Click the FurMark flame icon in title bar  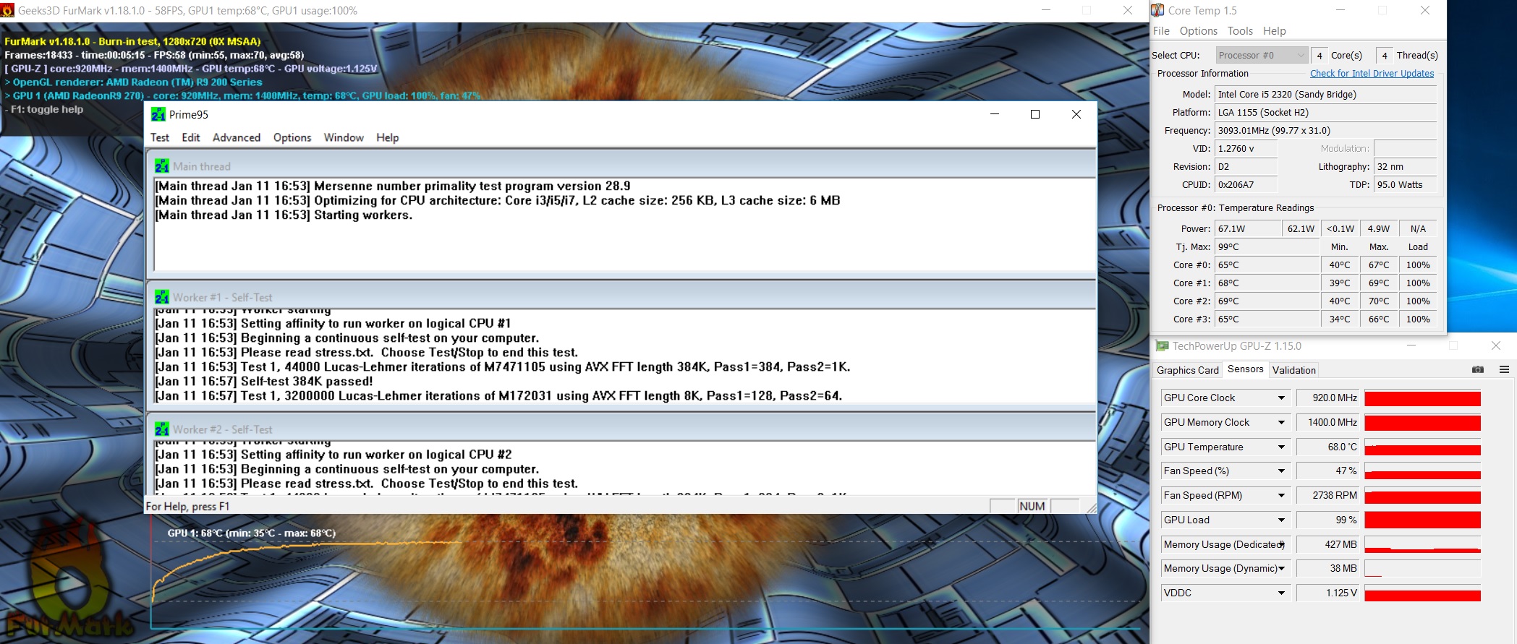coord(7,10)
